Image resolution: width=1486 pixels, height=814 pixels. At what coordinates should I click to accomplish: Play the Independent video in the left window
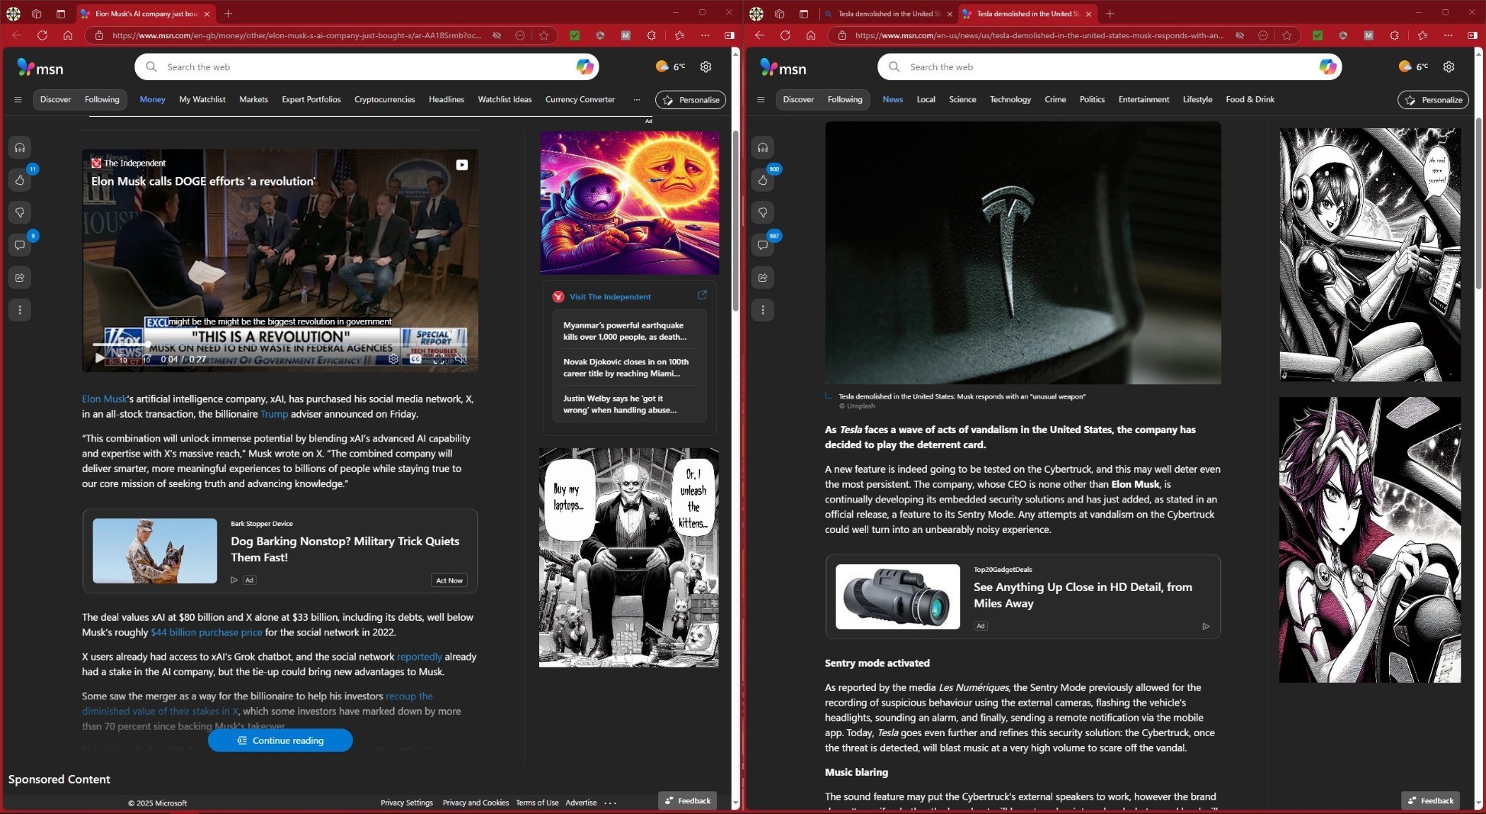99,358
